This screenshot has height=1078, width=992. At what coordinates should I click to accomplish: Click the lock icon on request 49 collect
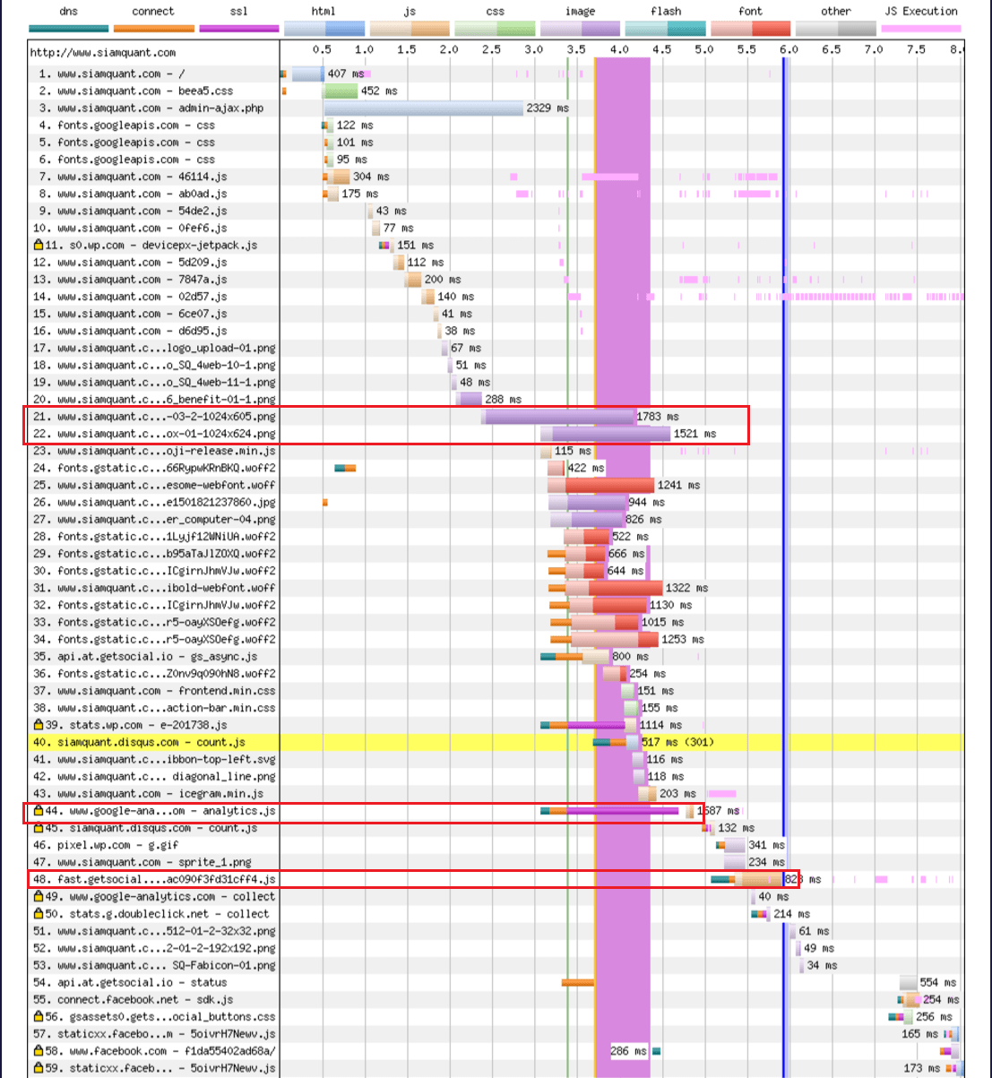coord(39,897)
